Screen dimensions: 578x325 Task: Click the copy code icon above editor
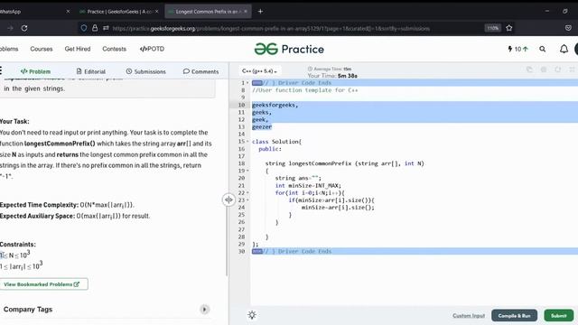pyautogui.click(x=529, y=70)
